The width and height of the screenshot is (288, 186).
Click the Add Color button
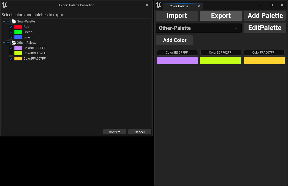click(175, 40)
